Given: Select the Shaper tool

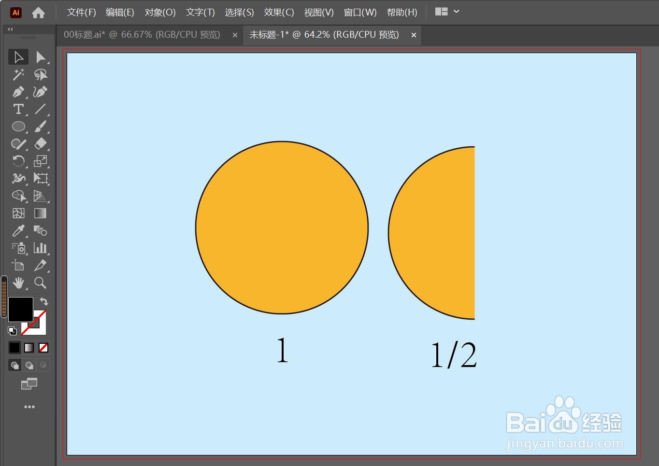Looking at the screenshot, I should coord(18,144).
